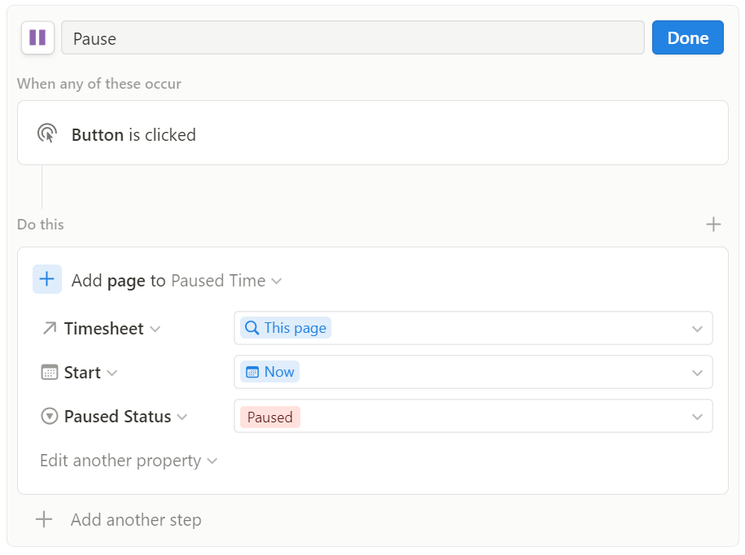745x555 pixels.
Task: Open the Now value dropdown arrow
Action: tap(697, 373)
